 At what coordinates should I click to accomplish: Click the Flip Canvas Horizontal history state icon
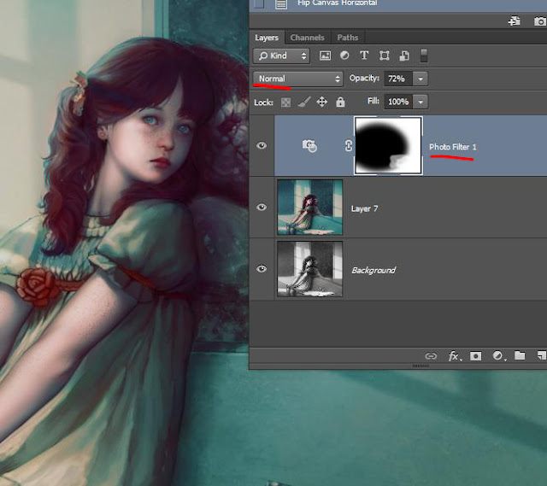pos(281,3)
